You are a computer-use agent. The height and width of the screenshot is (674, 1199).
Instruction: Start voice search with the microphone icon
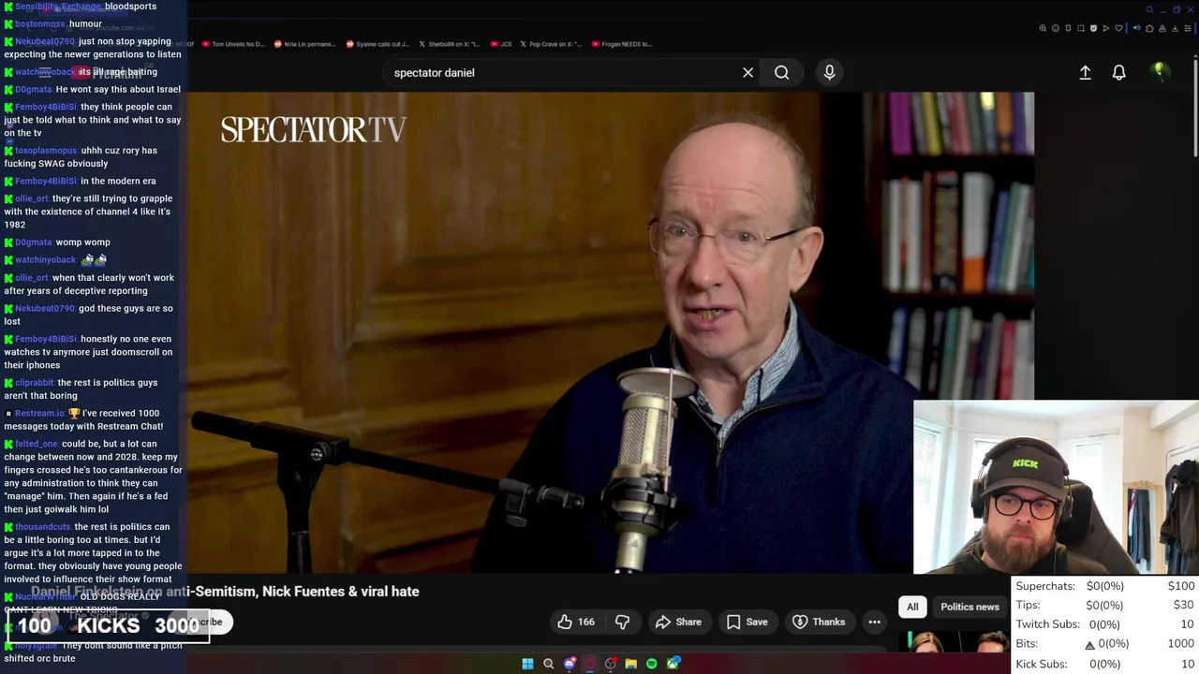click(x=829, y=72)
